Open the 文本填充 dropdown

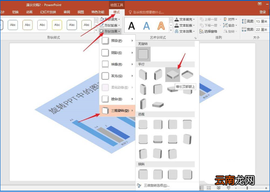point(185,19)
